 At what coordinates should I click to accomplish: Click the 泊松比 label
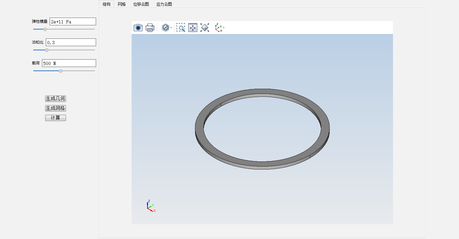[x=38, y=42]
